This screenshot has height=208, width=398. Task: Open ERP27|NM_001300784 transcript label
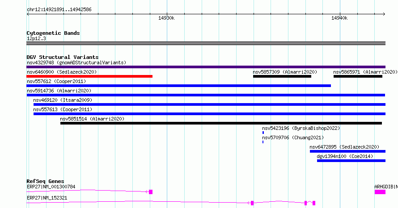tap(51, 187)
